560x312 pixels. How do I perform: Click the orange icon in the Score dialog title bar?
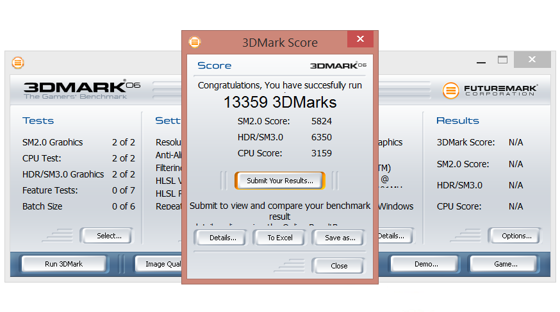pos(194,42)
